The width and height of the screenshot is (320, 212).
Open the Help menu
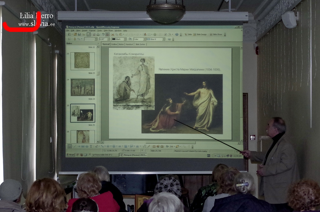point(125,31)
